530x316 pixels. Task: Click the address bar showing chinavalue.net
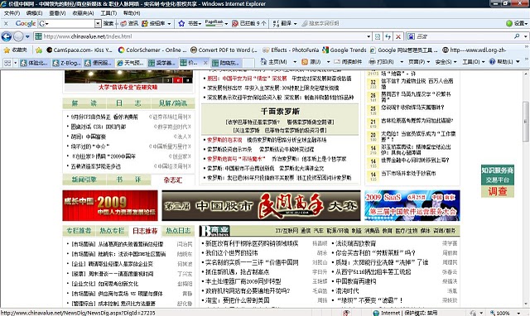(x=200, y=36)
